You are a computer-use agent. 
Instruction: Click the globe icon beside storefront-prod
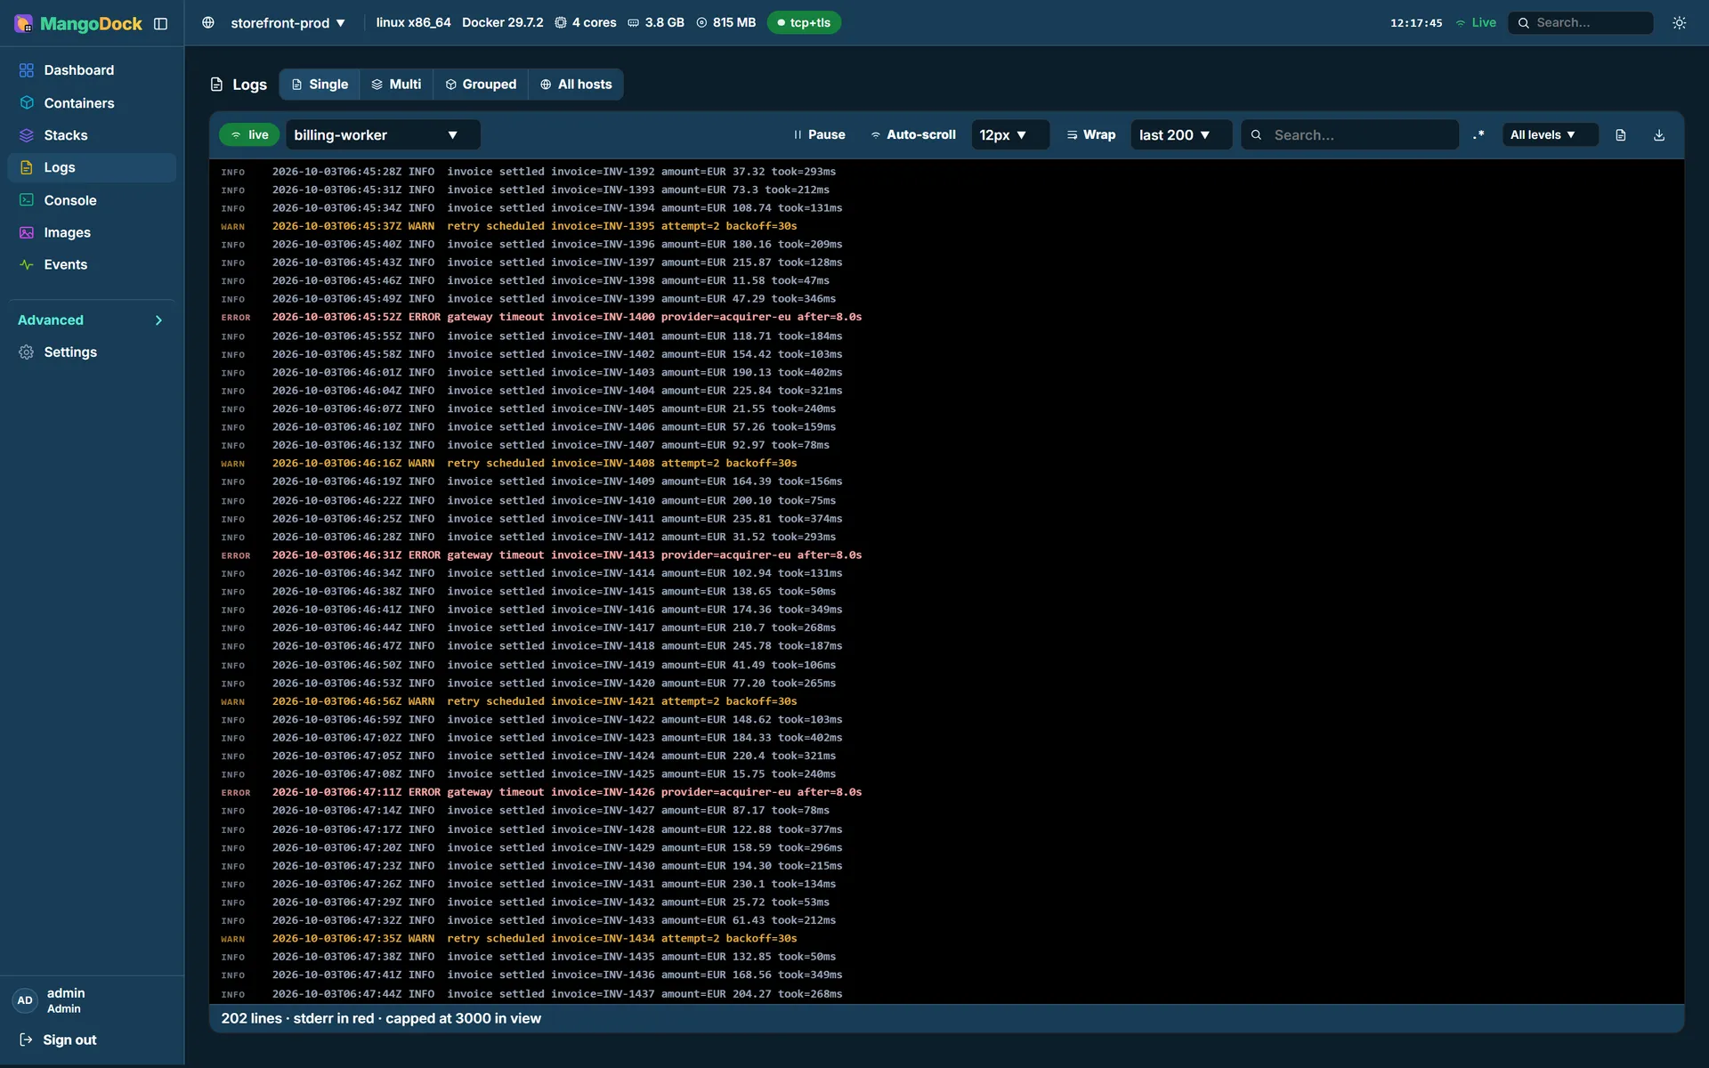click(208, 23)
